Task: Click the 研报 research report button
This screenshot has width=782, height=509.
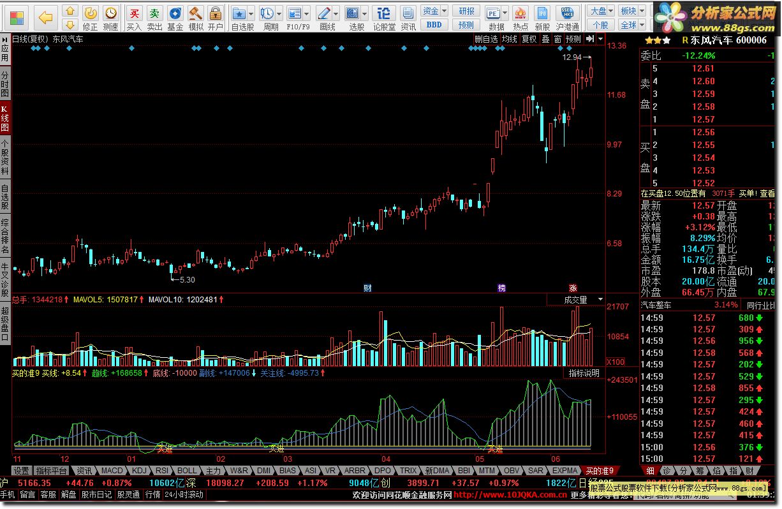Action: point(466,11)
